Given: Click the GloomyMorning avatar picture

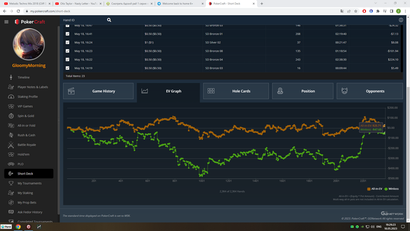Looking at the screenshot, I should [29, 44].
